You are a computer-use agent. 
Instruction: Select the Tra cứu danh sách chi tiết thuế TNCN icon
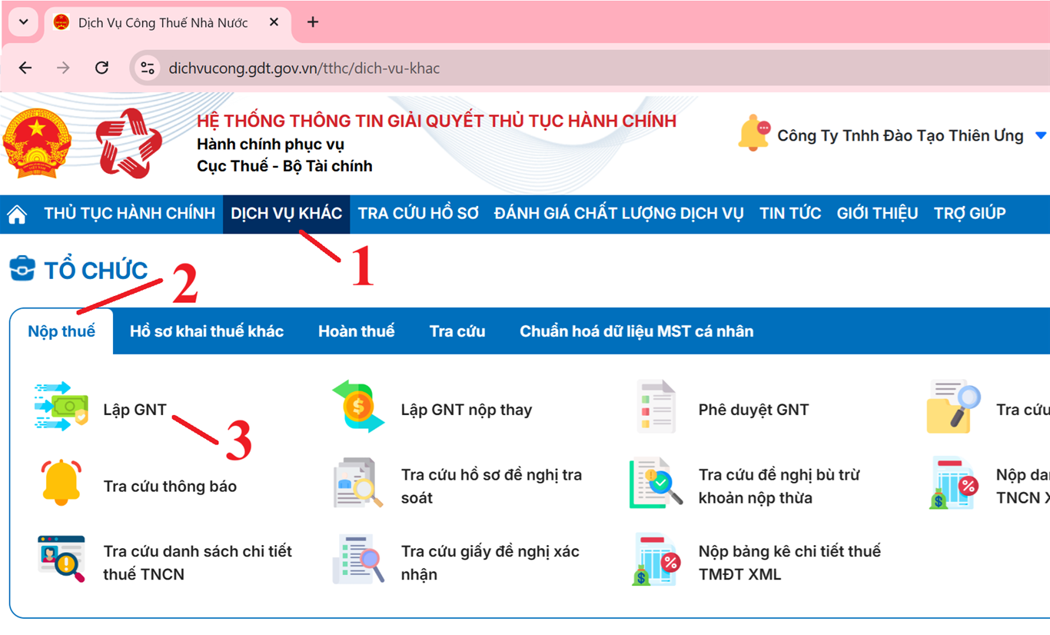pyautogui.click(x=61, y=559)
